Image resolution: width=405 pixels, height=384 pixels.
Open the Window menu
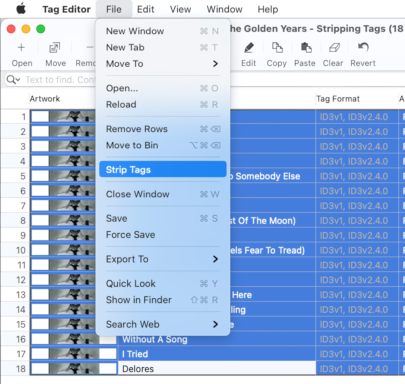pyautogui.click(x=224, y=9)
